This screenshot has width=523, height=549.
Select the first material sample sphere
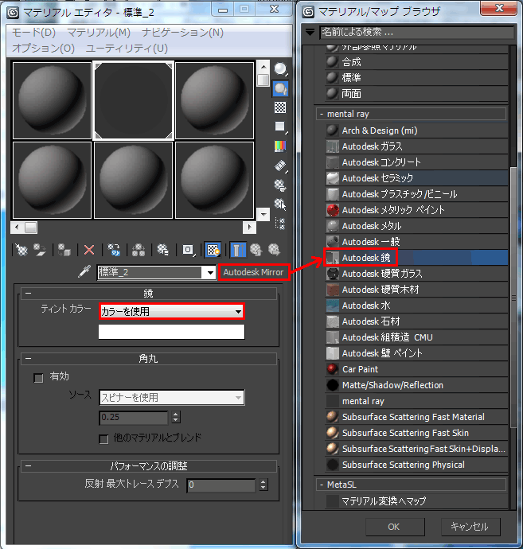(53, 101)
